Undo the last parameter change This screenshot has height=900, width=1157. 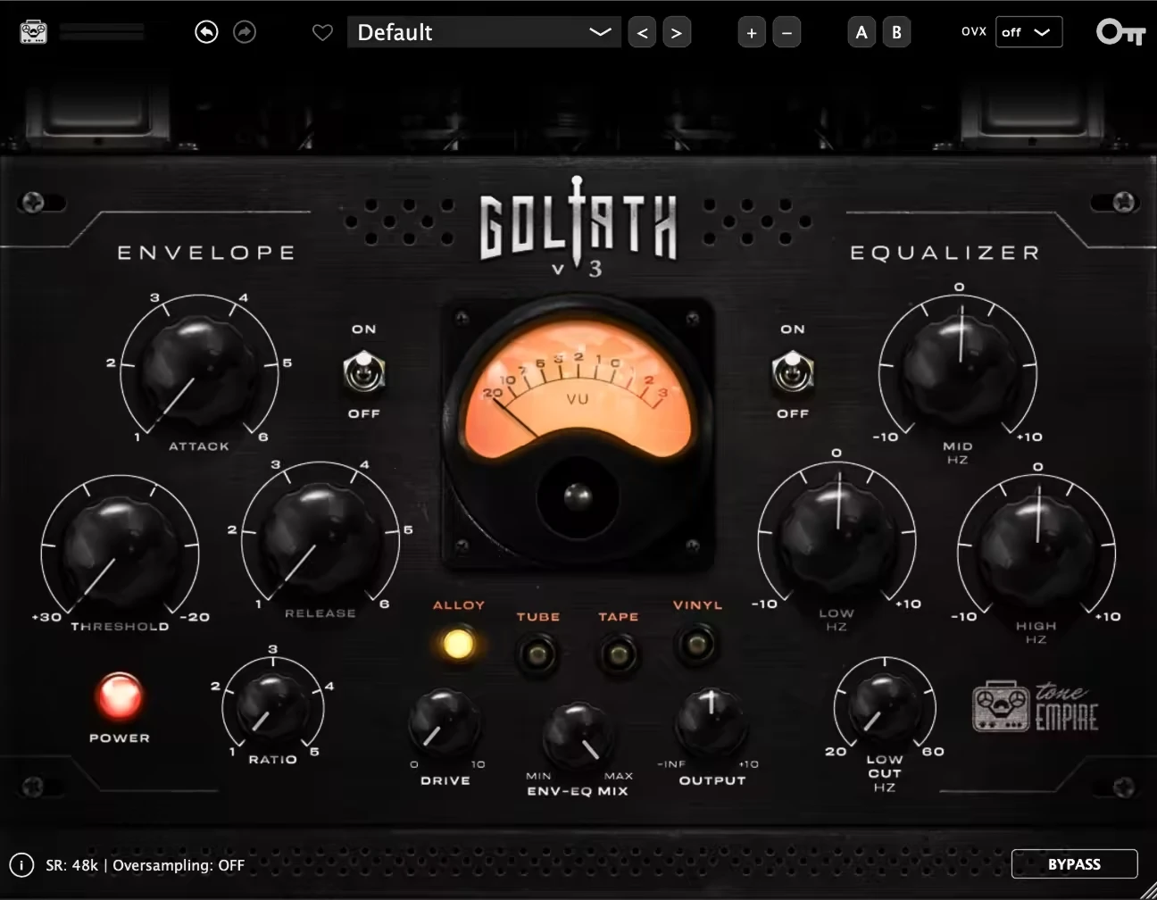[206, 32]
